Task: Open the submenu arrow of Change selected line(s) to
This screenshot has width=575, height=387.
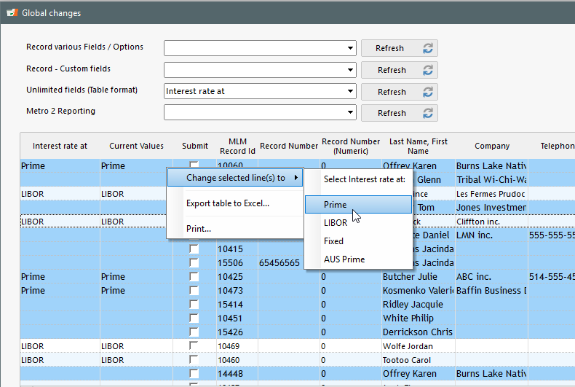Action: pyautogui.click(x=296, y=178)
